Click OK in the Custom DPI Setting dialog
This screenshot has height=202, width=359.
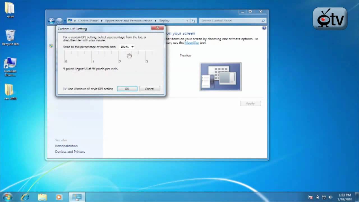pyautogui.click(x=127, y=89)
